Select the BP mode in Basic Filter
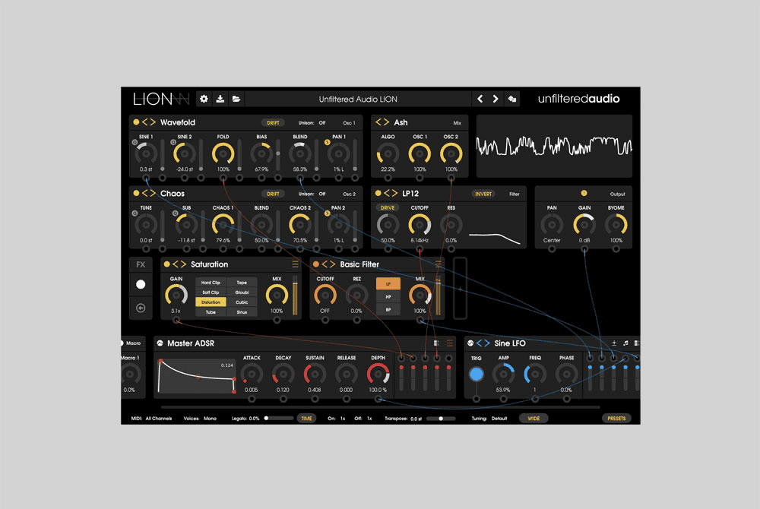 [x=388, y=309]
